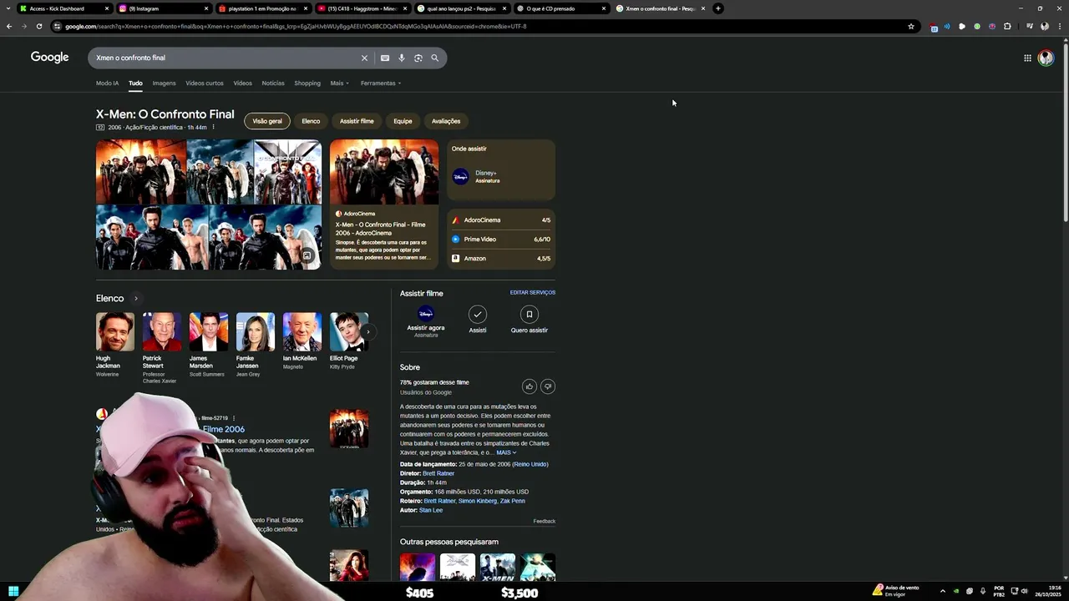Screen dimensions: 1069x601
Task: Open Vídeos curtos results tab
Action: [x=205, y=83]
